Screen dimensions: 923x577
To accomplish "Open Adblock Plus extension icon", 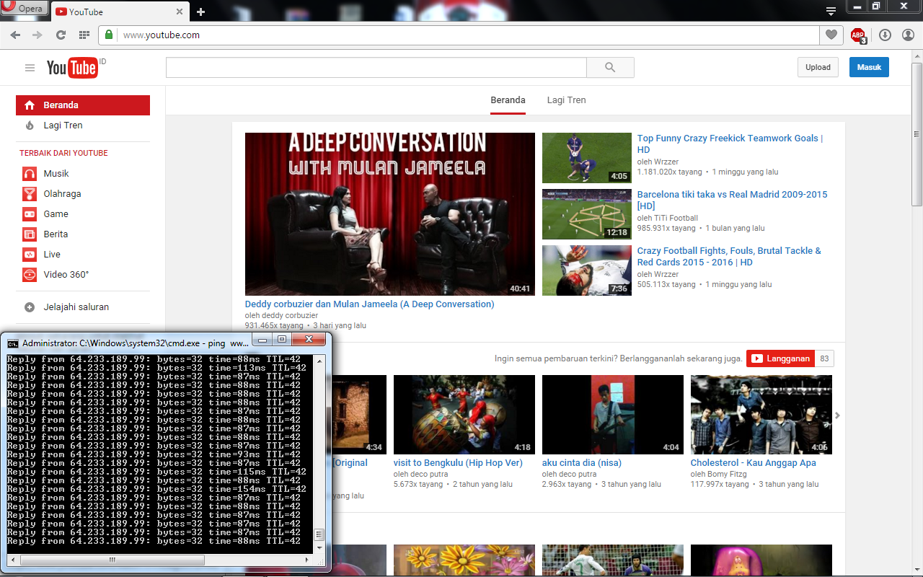I will [x=858, y=35].
